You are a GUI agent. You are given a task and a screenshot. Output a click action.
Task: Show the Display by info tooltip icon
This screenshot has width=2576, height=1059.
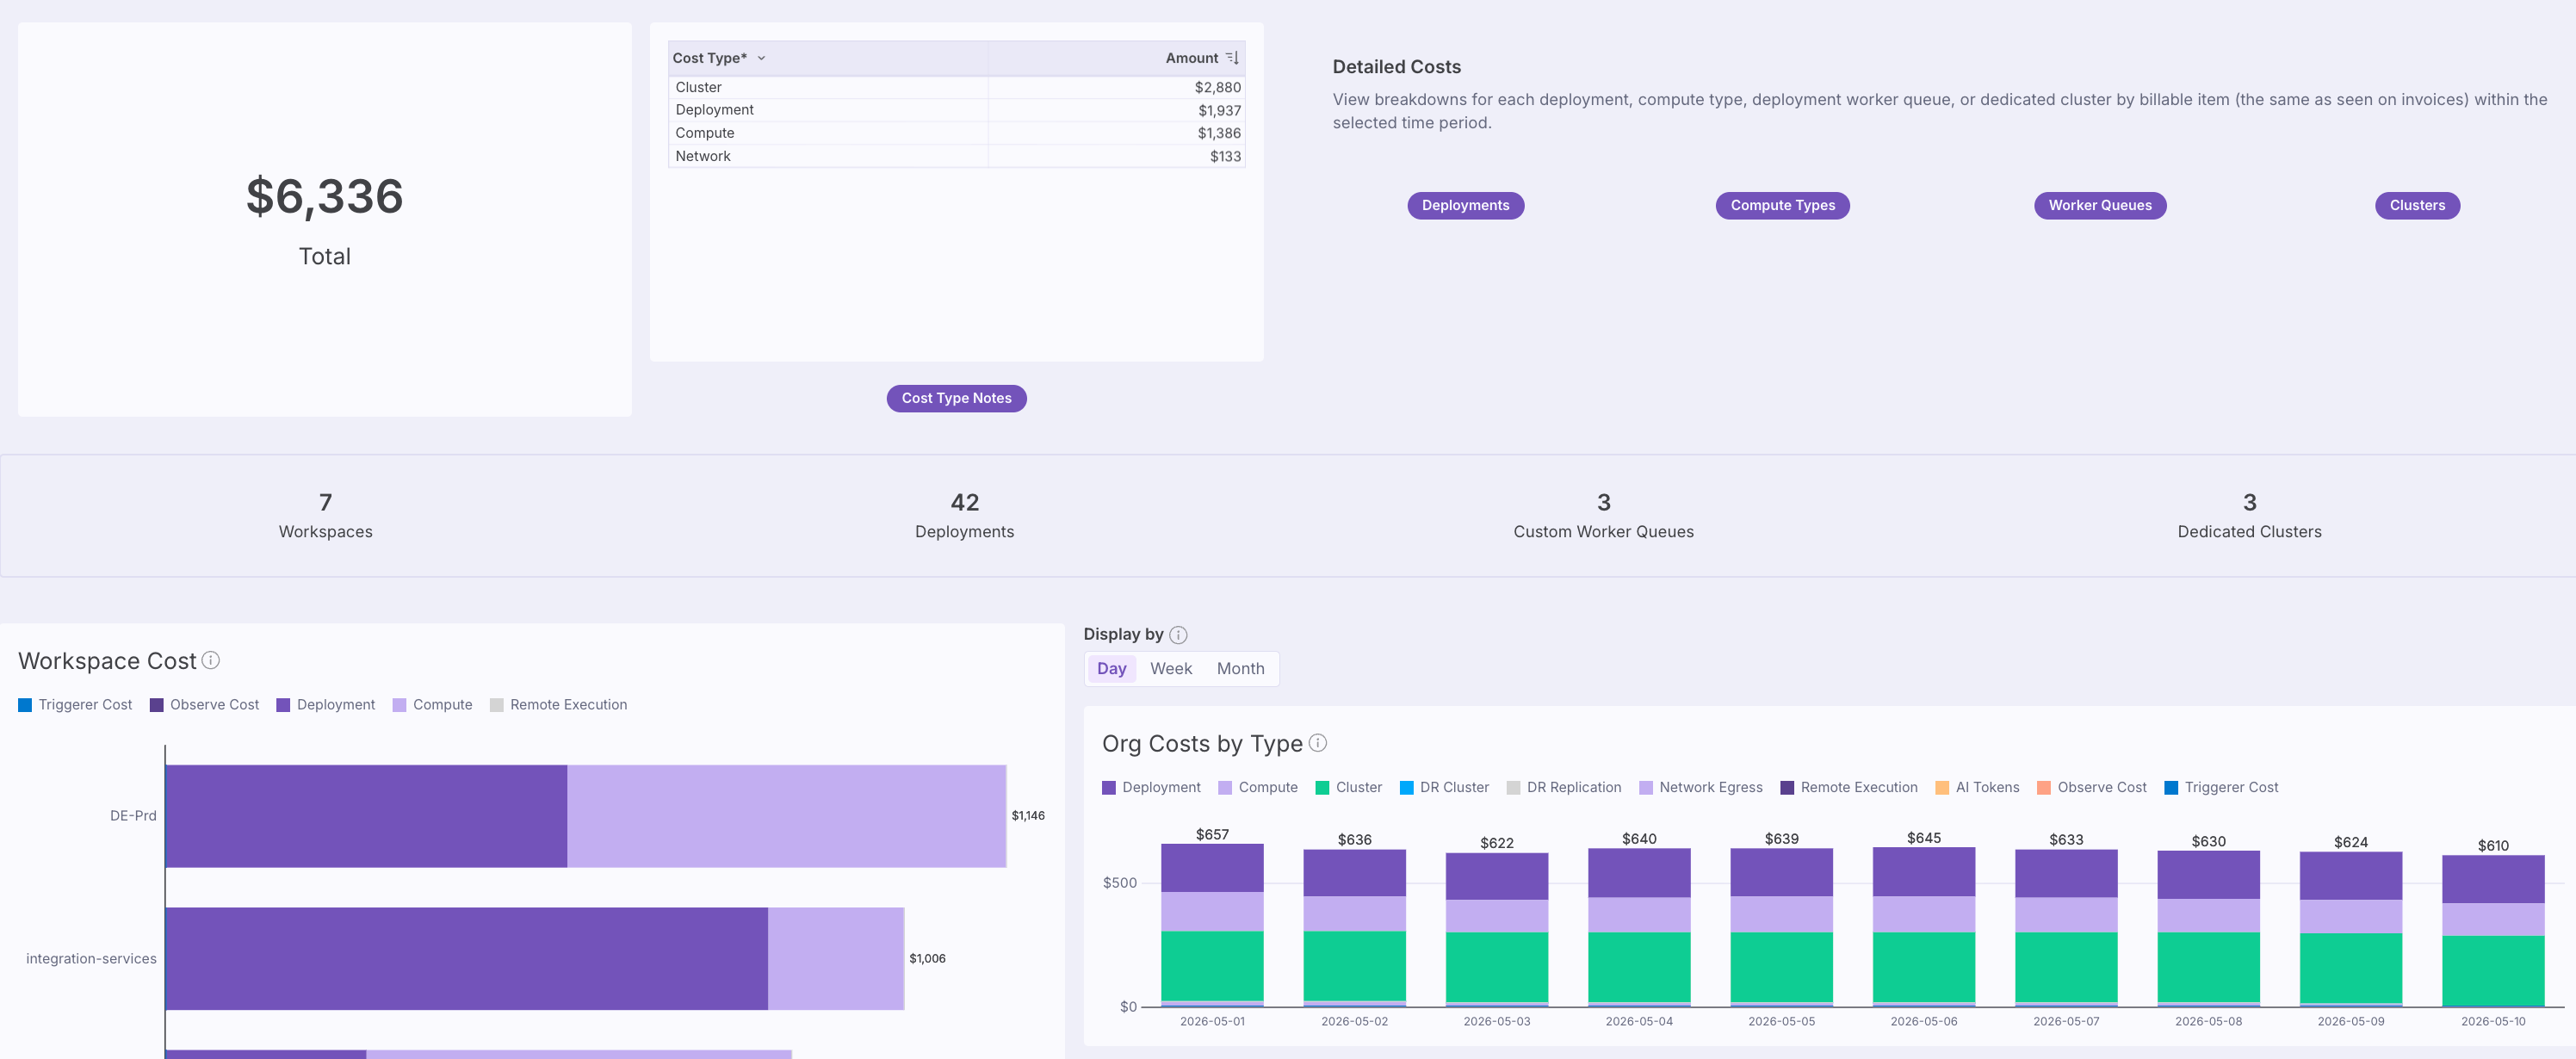tap(1178, 635)
